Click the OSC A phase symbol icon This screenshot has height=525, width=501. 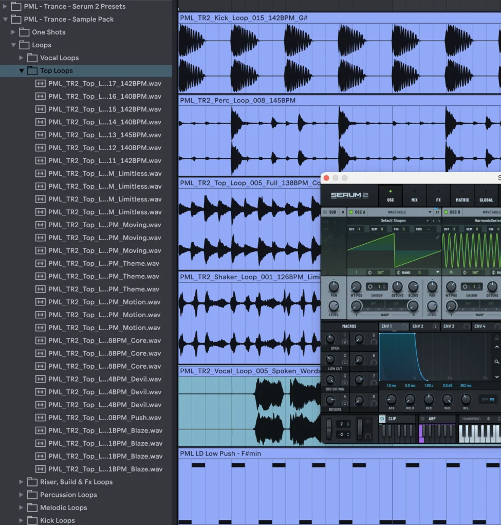[x=369, y=273]
